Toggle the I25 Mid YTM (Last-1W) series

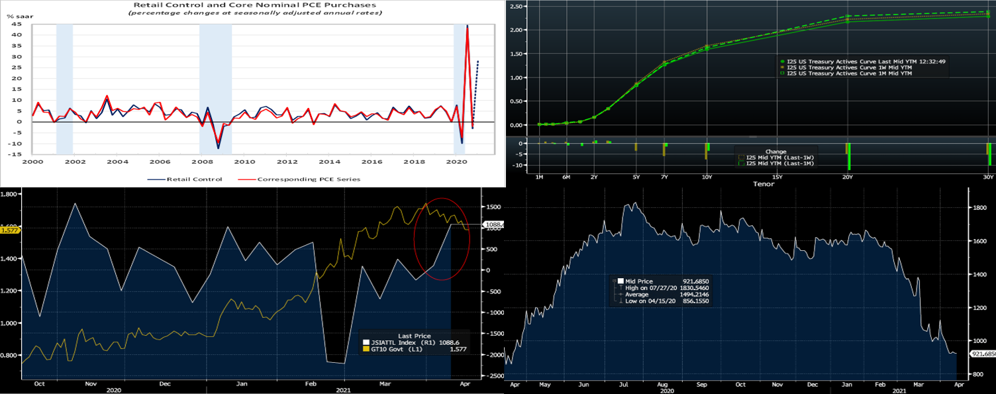742,158
